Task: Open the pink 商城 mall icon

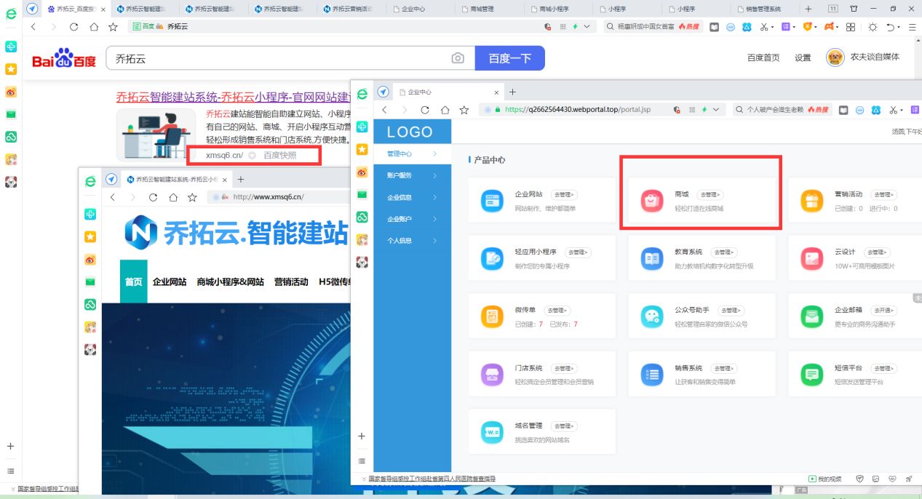Action: click(651, 200)
